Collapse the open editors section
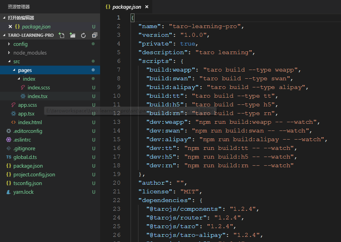The width and height of the screenshot is (341, 242). coord(4,18)
